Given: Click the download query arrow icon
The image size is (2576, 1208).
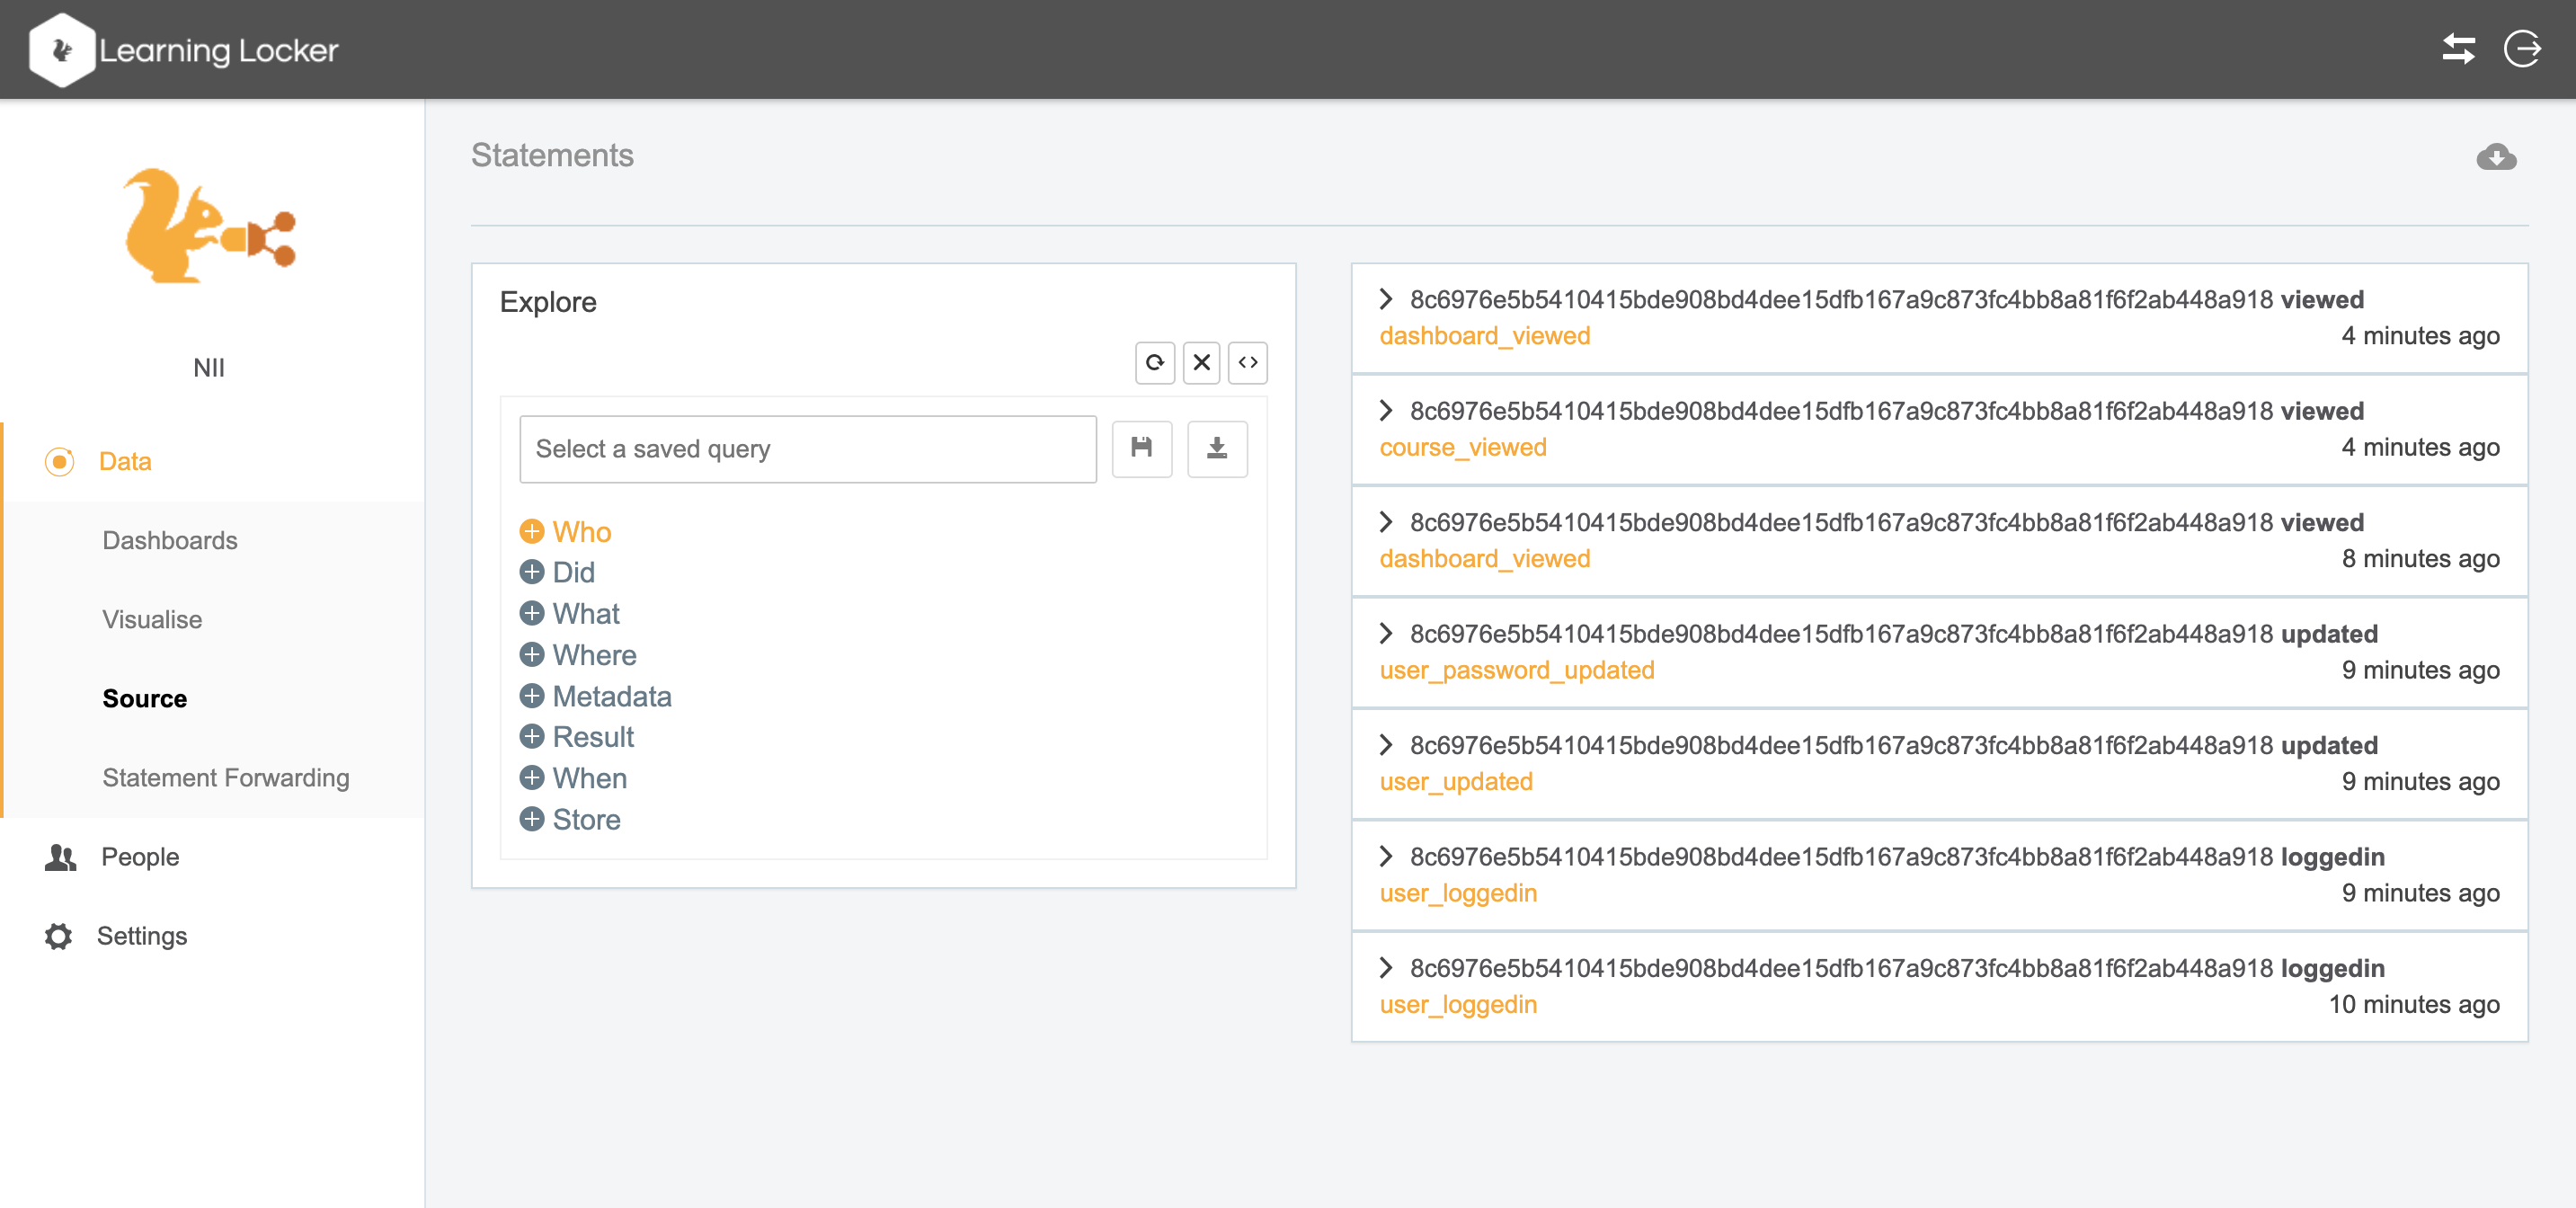Looking at the screenshot, I should click(x=1216, y=448).
